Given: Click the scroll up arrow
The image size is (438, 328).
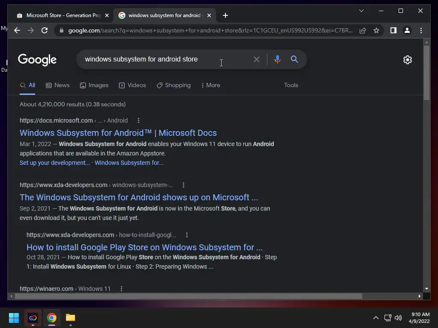Looking at the screenshot, I should (426, 42).
